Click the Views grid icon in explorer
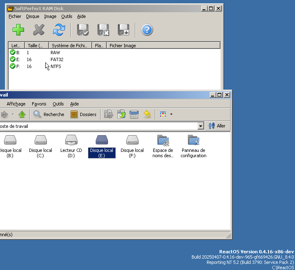The width and height of the screenshot is (295, 270). click(163, 114)
